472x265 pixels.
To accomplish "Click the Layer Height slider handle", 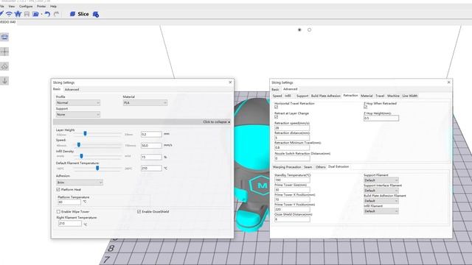I will [86, 133].
